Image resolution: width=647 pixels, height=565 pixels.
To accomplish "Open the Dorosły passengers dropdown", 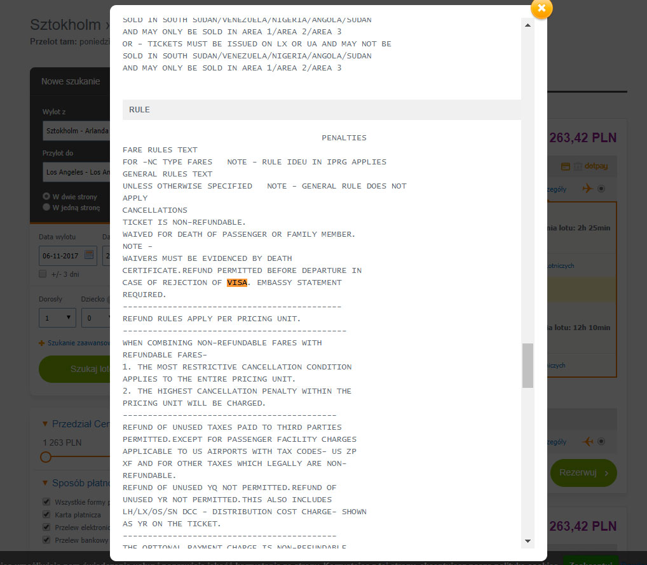I will [x=57, y=318].
